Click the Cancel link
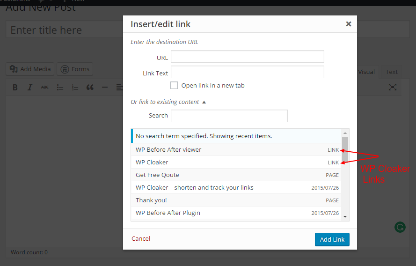This screenshot has height=266, width=416. click(141, 238)
